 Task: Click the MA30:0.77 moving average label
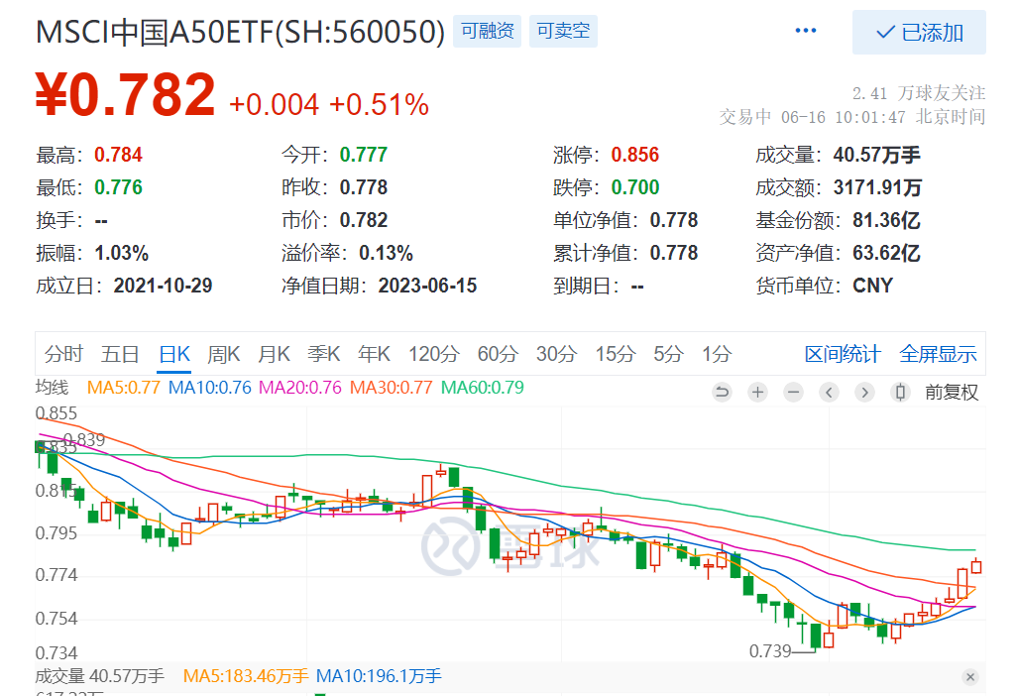[391, 388]
